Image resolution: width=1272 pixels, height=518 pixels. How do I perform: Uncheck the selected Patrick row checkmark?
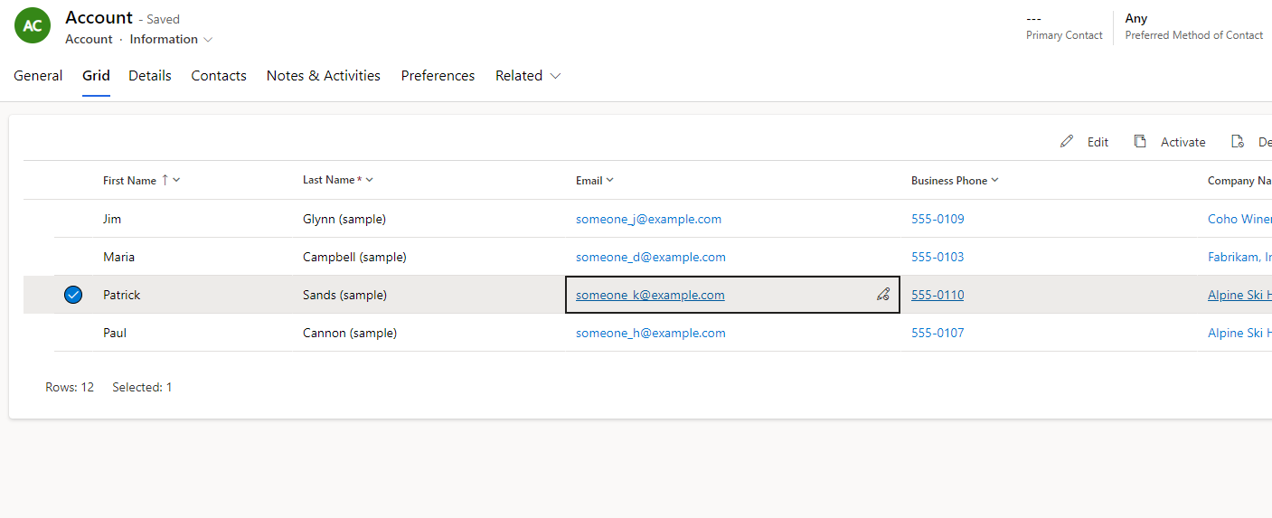tap(73, 295)
